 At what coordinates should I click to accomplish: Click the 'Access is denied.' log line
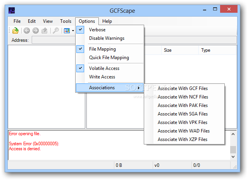tap(25, 149)
